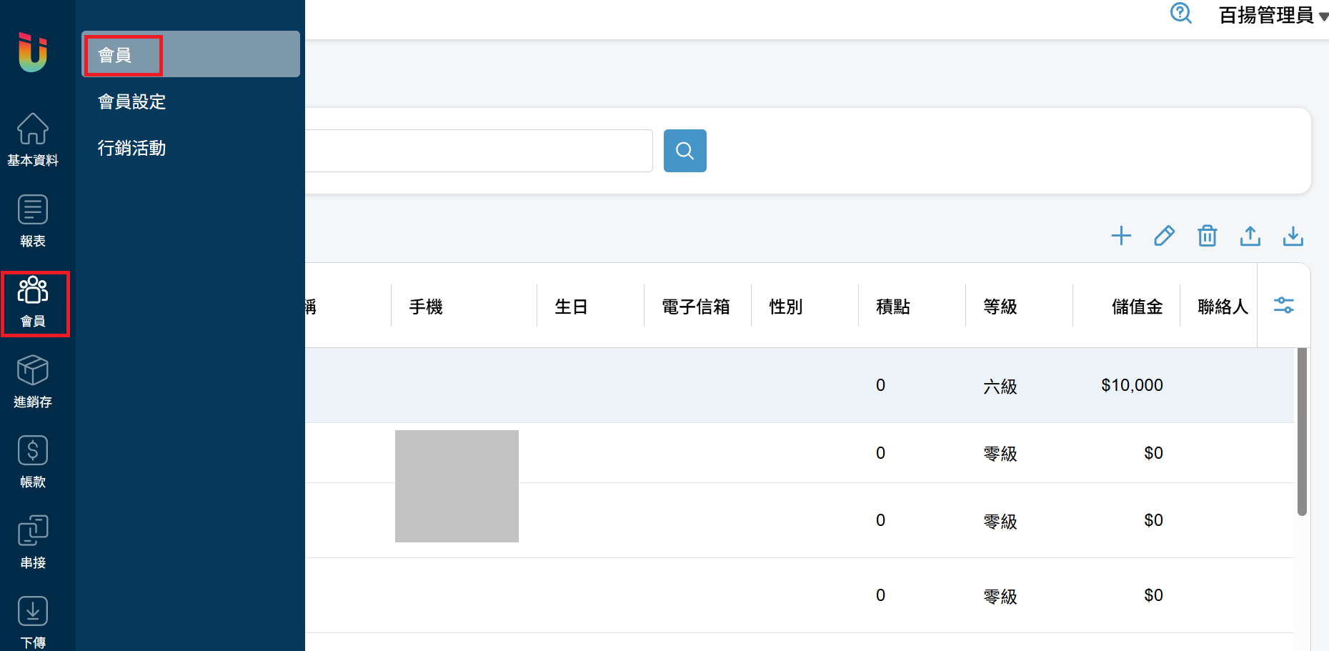This screenshot has width=1329, height=651.
Task: Open the 進銷存 inventory section
Action: pyautogui.click(x=33, y=381)
